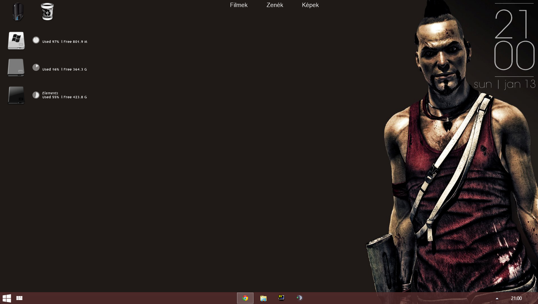Open the Zenék shortcut
The image size is (538, 304).
click(275, 5)
